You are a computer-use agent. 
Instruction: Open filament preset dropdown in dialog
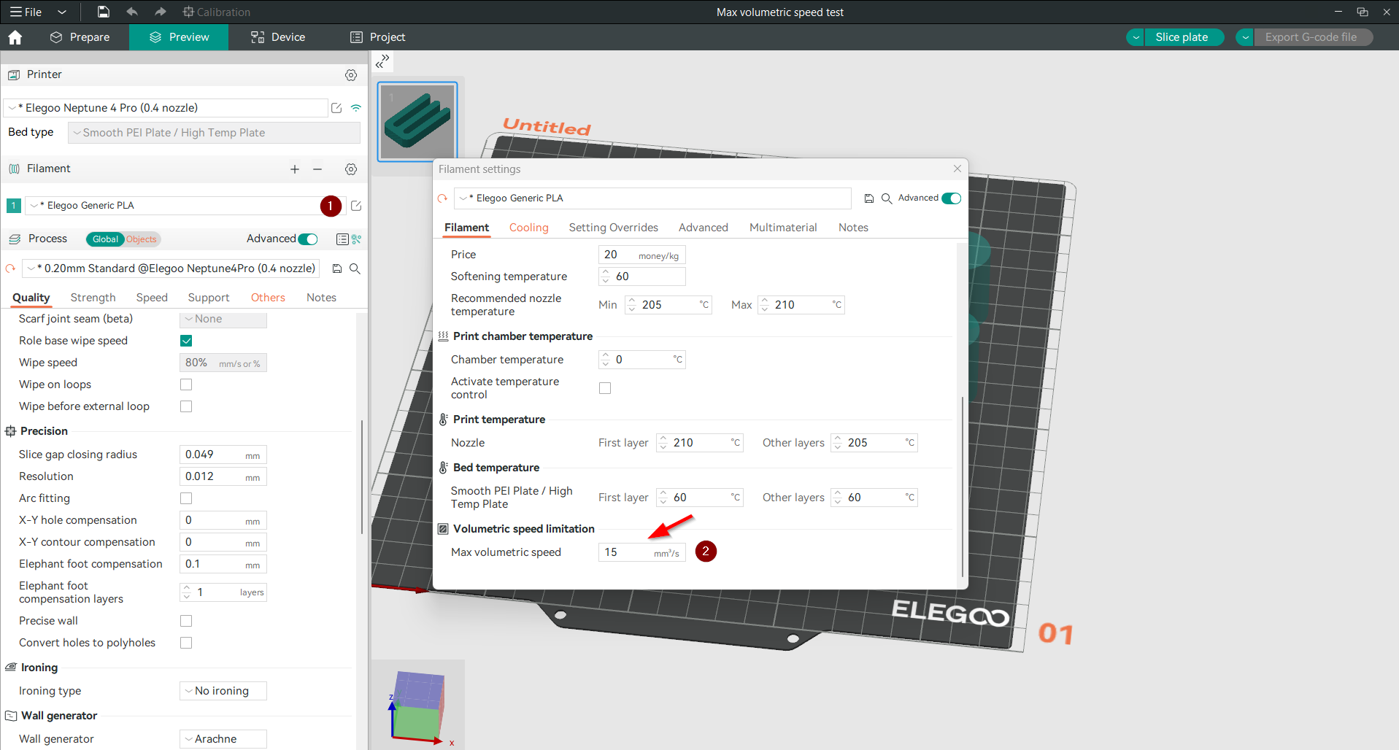(x=652, y=198)
